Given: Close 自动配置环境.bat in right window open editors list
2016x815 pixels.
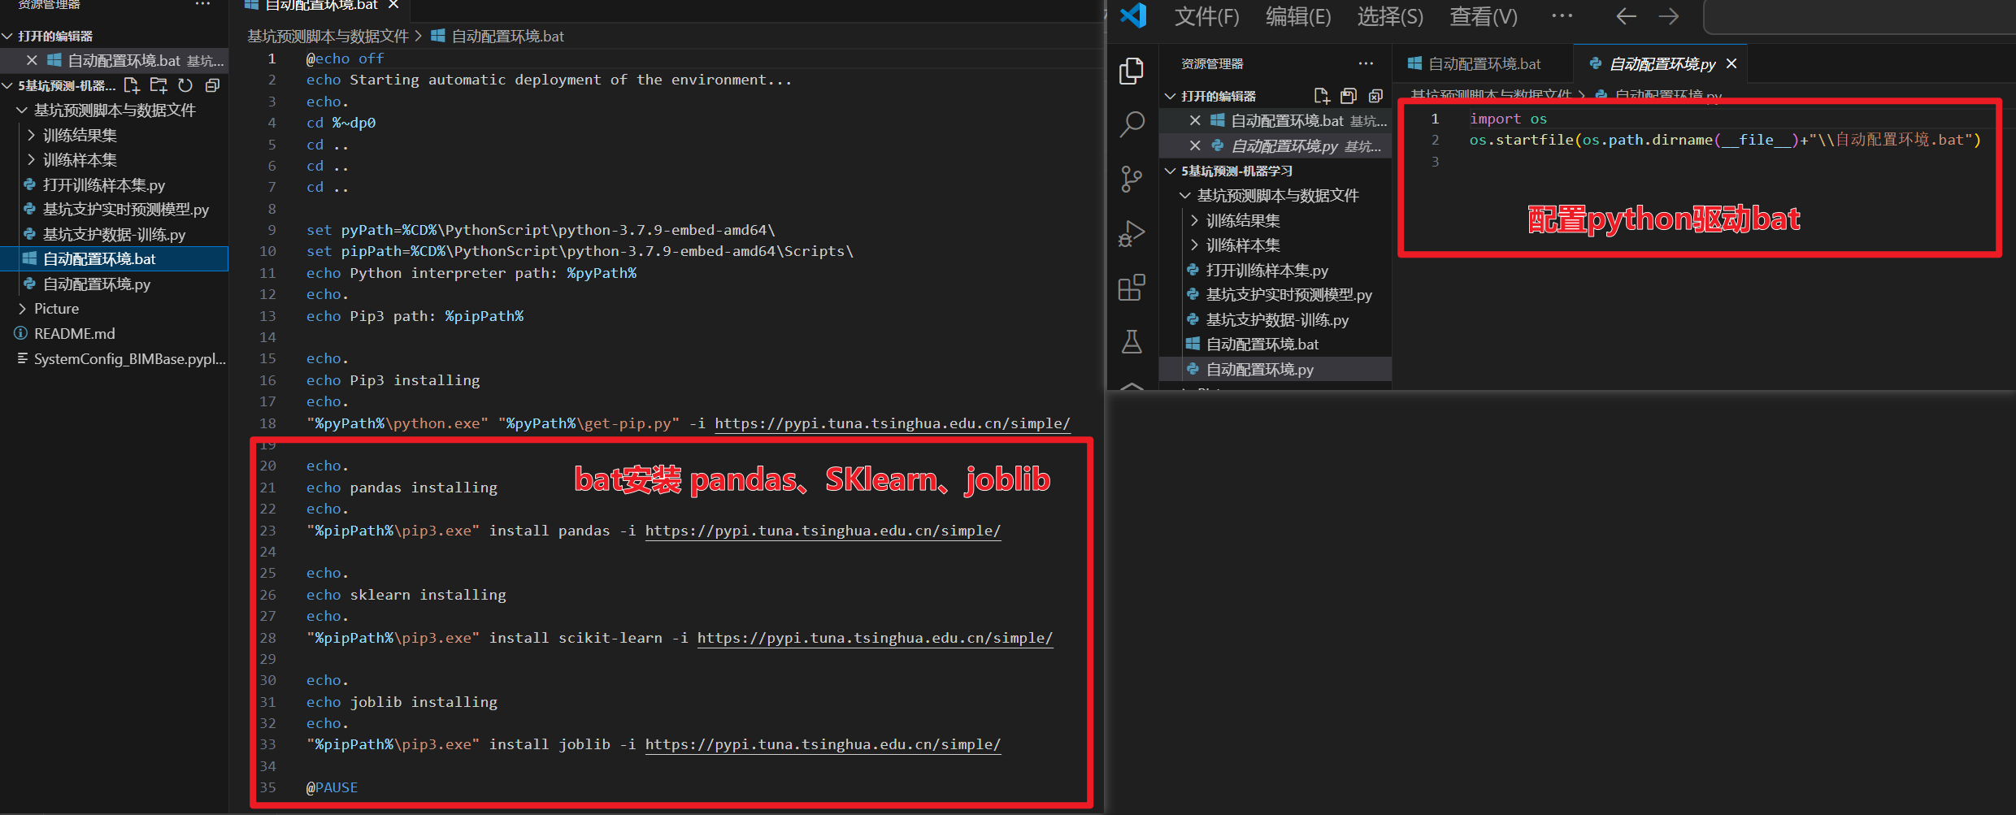Looking at the screenshot, I should 1195,120.
